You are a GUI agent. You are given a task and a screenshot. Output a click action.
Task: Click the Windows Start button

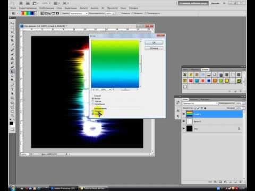click(13, 188)
